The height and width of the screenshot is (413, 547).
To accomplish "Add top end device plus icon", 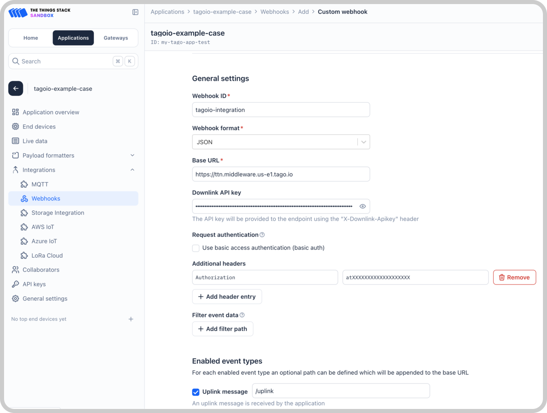I will pyautogui.click(x=131, y=319).
